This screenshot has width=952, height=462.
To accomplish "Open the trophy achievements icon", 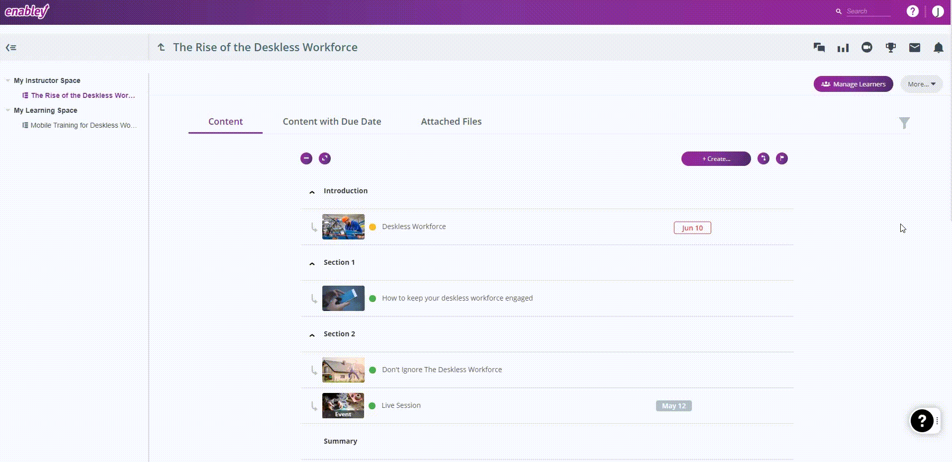I will point(890,48).
